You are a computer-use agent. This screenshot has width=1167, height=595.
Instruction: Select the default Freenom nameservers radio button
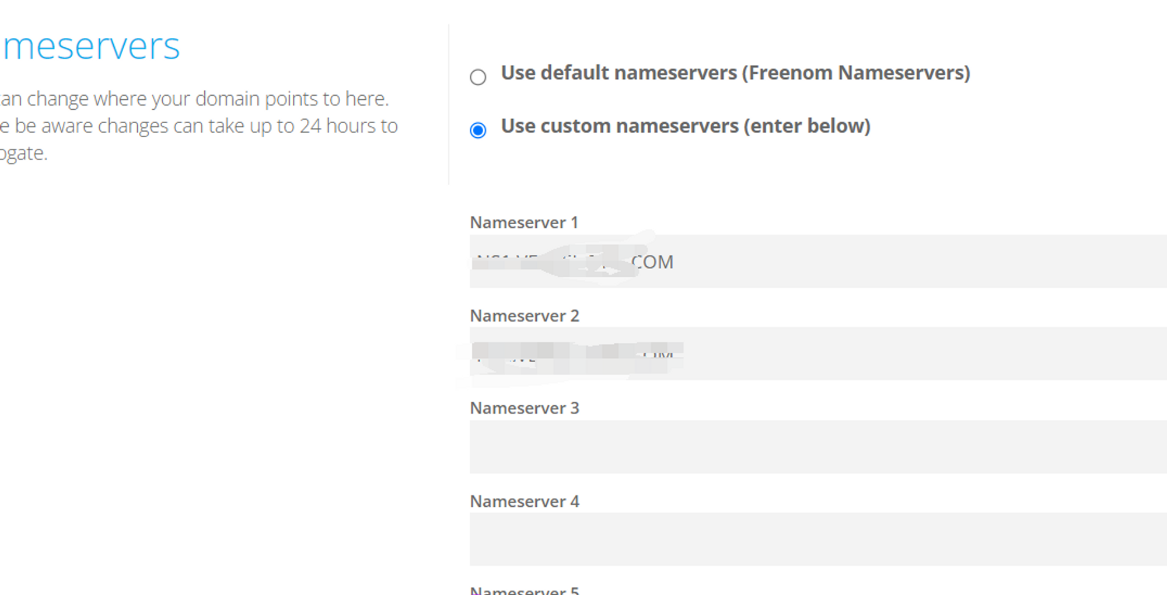478,77
